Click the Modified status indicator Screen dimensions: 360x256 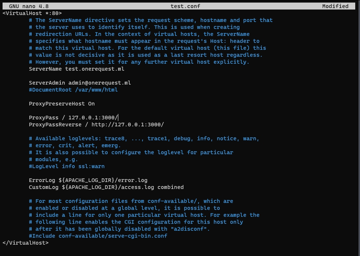coord(335,6)
